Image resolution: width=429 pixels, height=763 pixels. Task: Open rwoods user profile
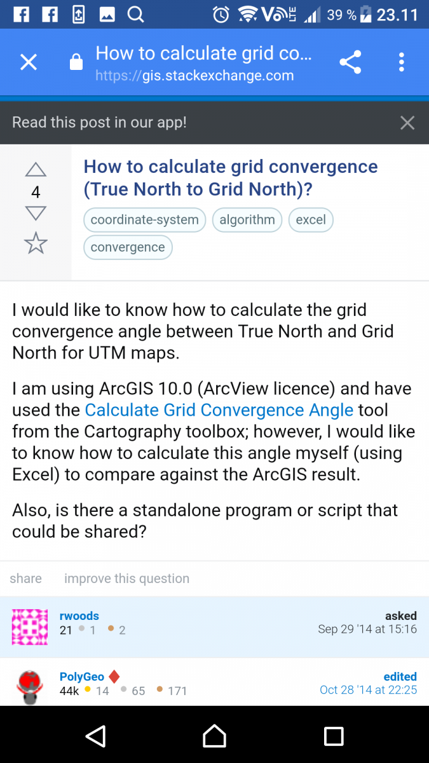tap(79, 615)
